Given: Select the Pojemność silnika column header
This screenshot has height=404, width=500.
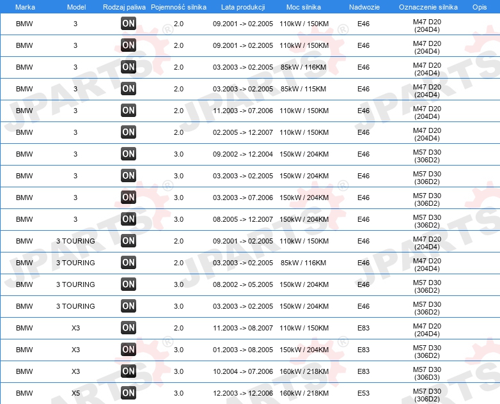Looking at the screenshot, I should tap(178, 7).
